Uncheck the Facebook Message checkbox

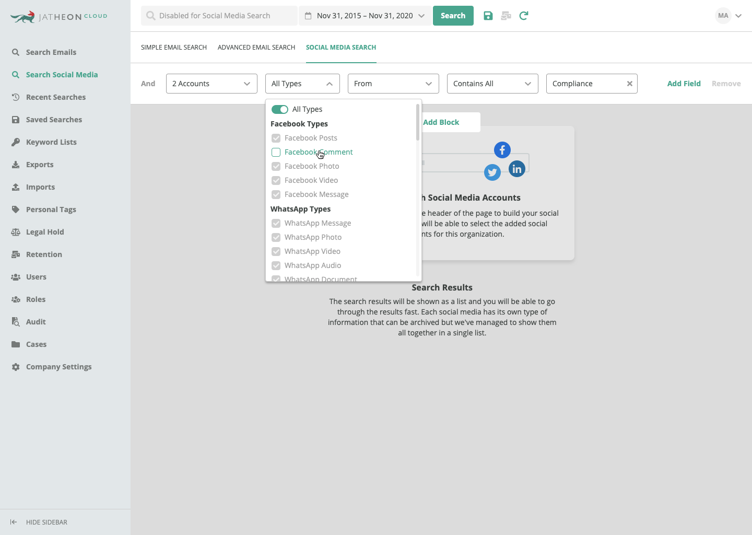pos(276,194)
